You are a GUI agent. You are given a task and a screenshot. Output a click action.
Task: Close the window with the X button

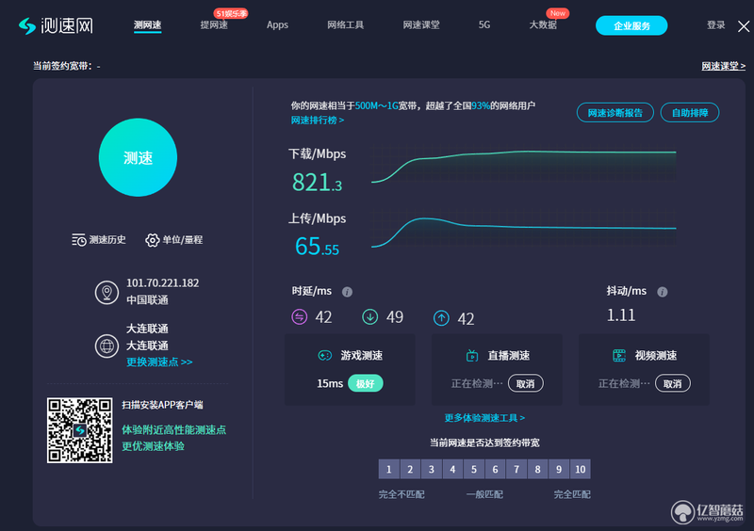(x=744, y=26)
